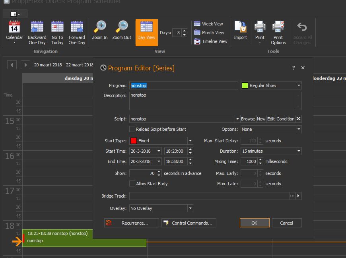Click the red Fixed start type swatch
Viewport: 346px width, 258px height.
[x=134, y=141]
